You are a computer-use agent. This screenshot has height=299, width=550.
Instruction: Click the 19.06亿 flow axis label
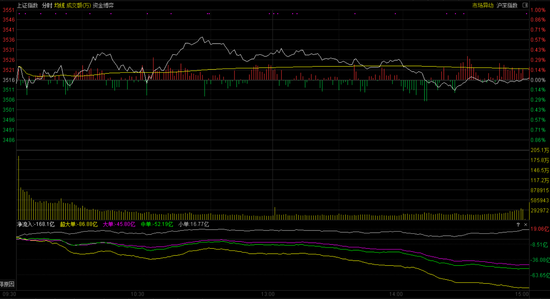coord(540,229)
